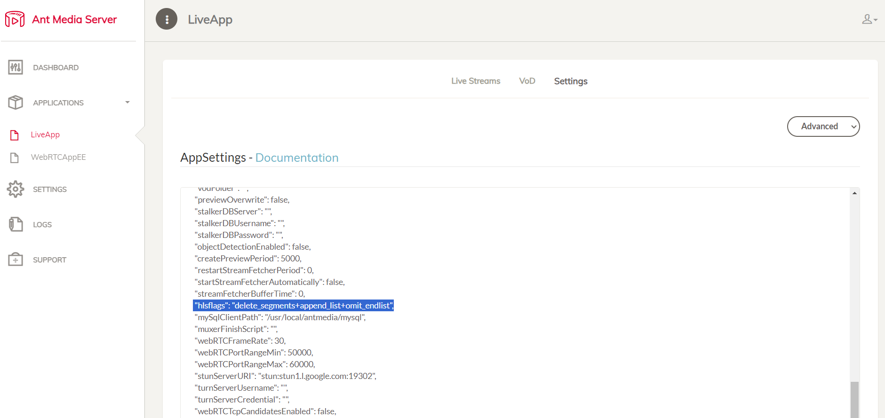
Task: Click the "objectDetectionEnabled": false line
Action: pos(253,247)
